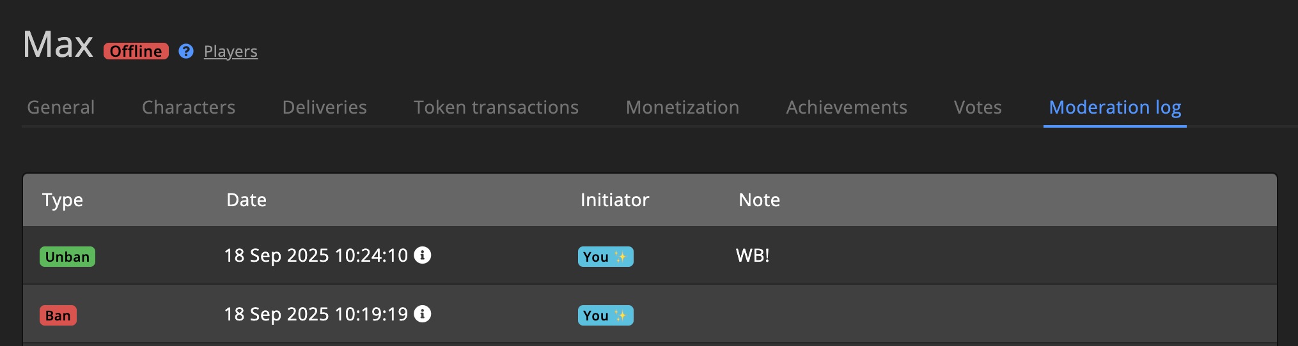Click info icon beside 10:24:10 date
Screen dimensions: 1298x346
coord(423,255)
